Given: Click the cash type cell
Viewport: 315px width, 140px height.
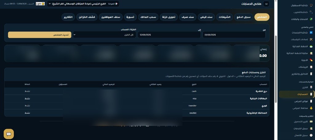Looking at the screenshot, I should click(x=194, y=91).
